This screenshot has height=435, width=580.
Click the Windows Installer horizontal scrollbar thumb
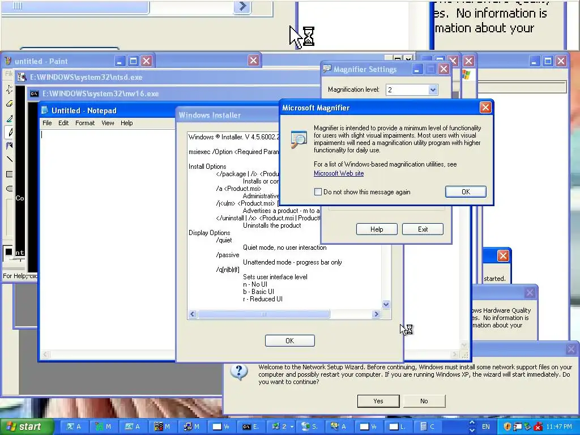click(x=263, y=314)
